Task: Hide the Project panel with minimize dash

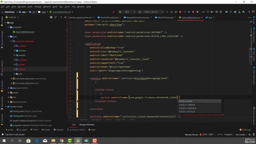Action: pyautogui.click(x=65, y=17)
